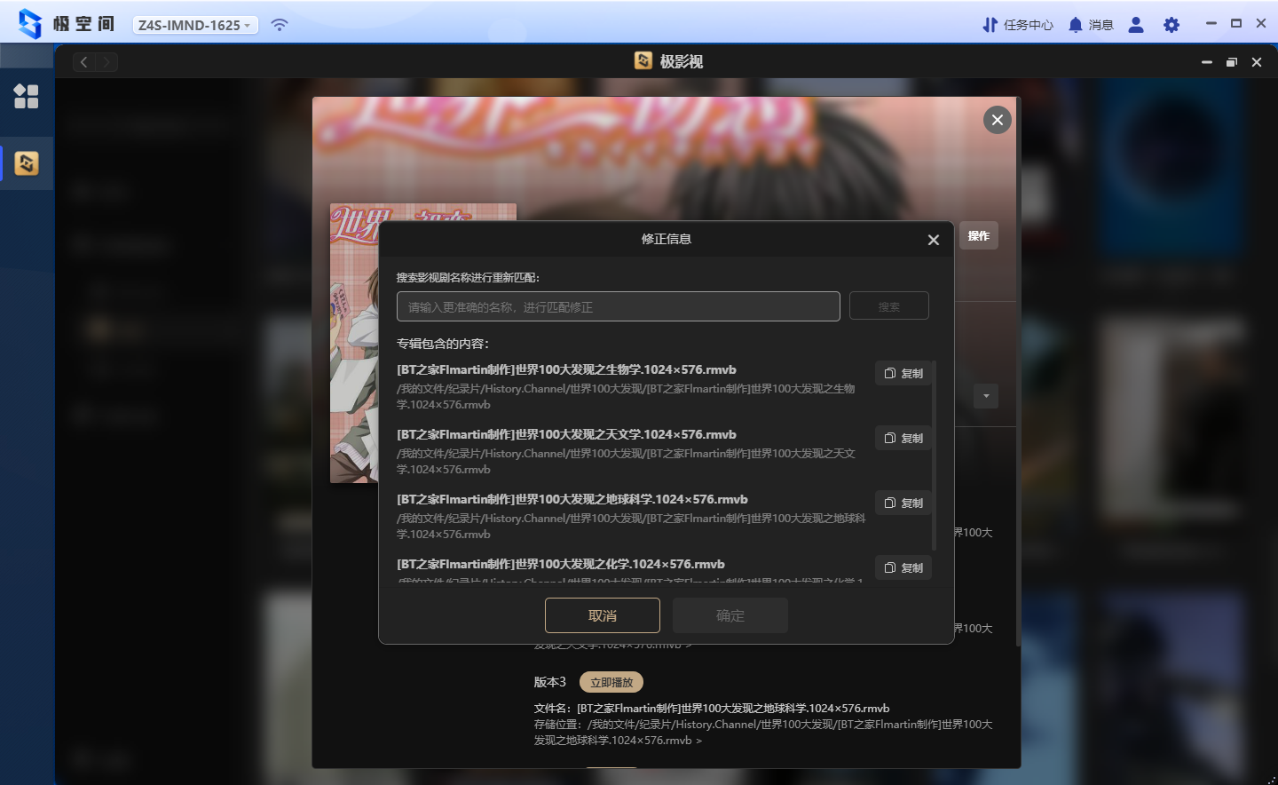
Task: Click the dialog's file list scrollbar
Action: point(935,456)
